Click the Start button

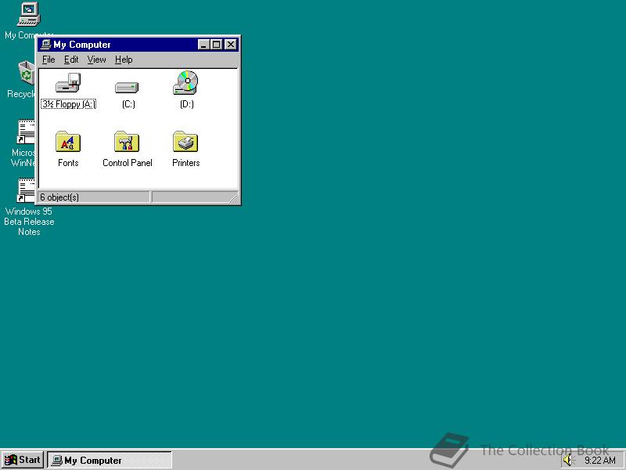[x=23, y=460]
